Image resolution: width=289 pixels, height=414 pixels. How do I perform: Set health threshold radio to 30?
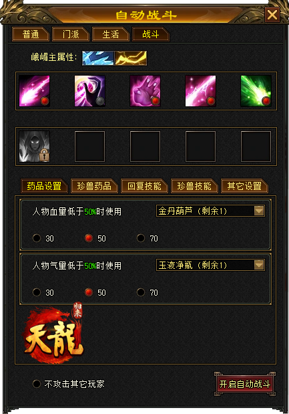pyautogui.click(x=37, y=238)
